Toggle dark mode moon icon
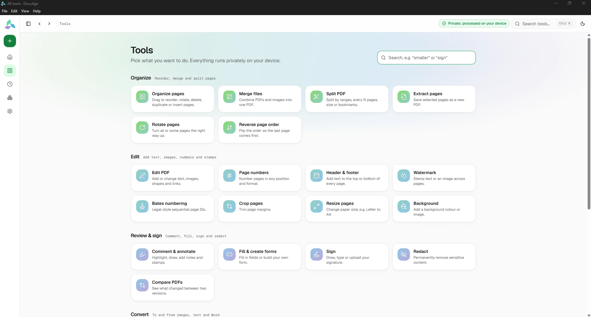The width and height of the screenshot is (591, 317). [x=583, y=24]
